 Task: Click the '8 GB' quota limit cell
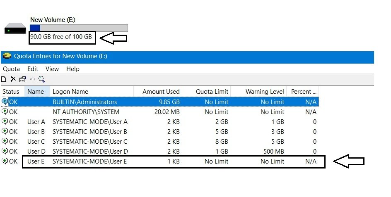(222, 142)
